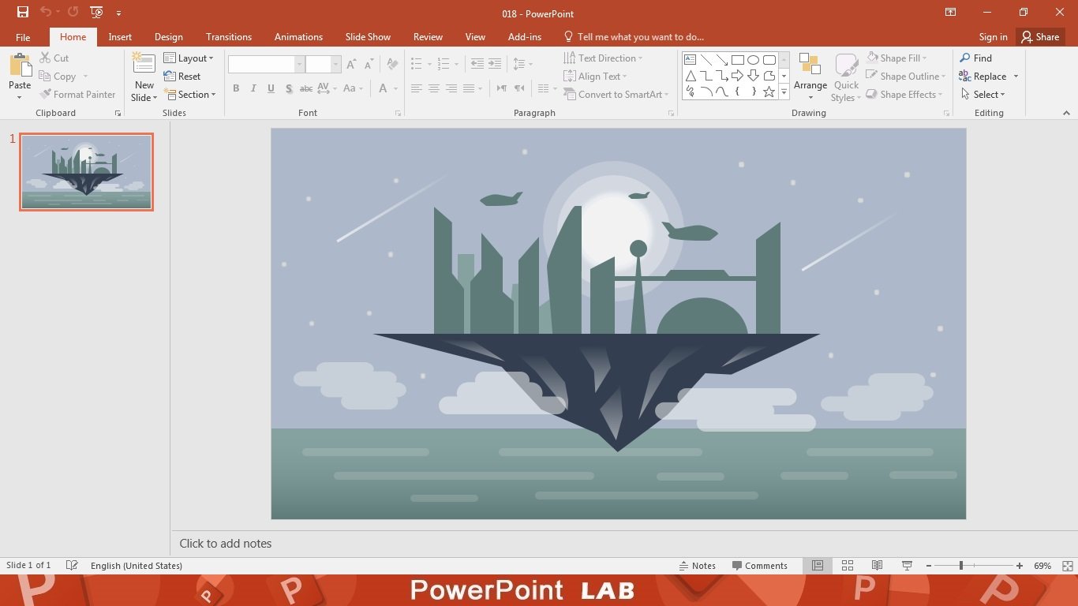
Task: Switch to Slide Sorter view
Action: pyautogui.click(x=848, y=566)
